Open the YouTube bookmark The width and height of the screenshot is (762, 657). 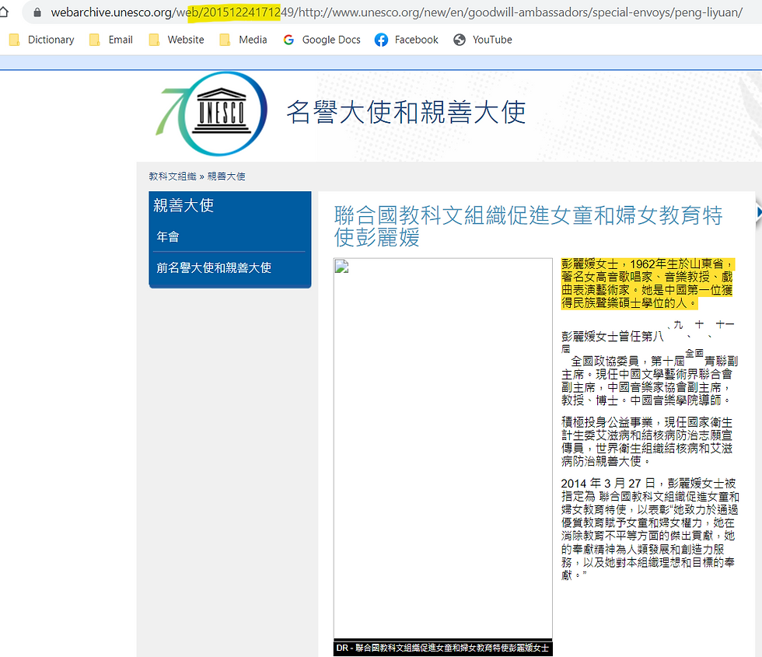pyautogui.click(x=483, y=40)
